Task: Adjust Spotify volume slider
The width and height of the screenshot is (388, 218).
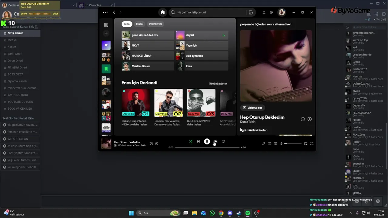Action: coord(293,144)
